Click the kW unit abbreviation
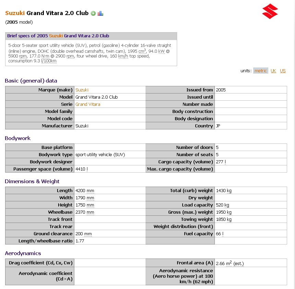This screenshot has width=295, height=289. (x=161, y=51)
